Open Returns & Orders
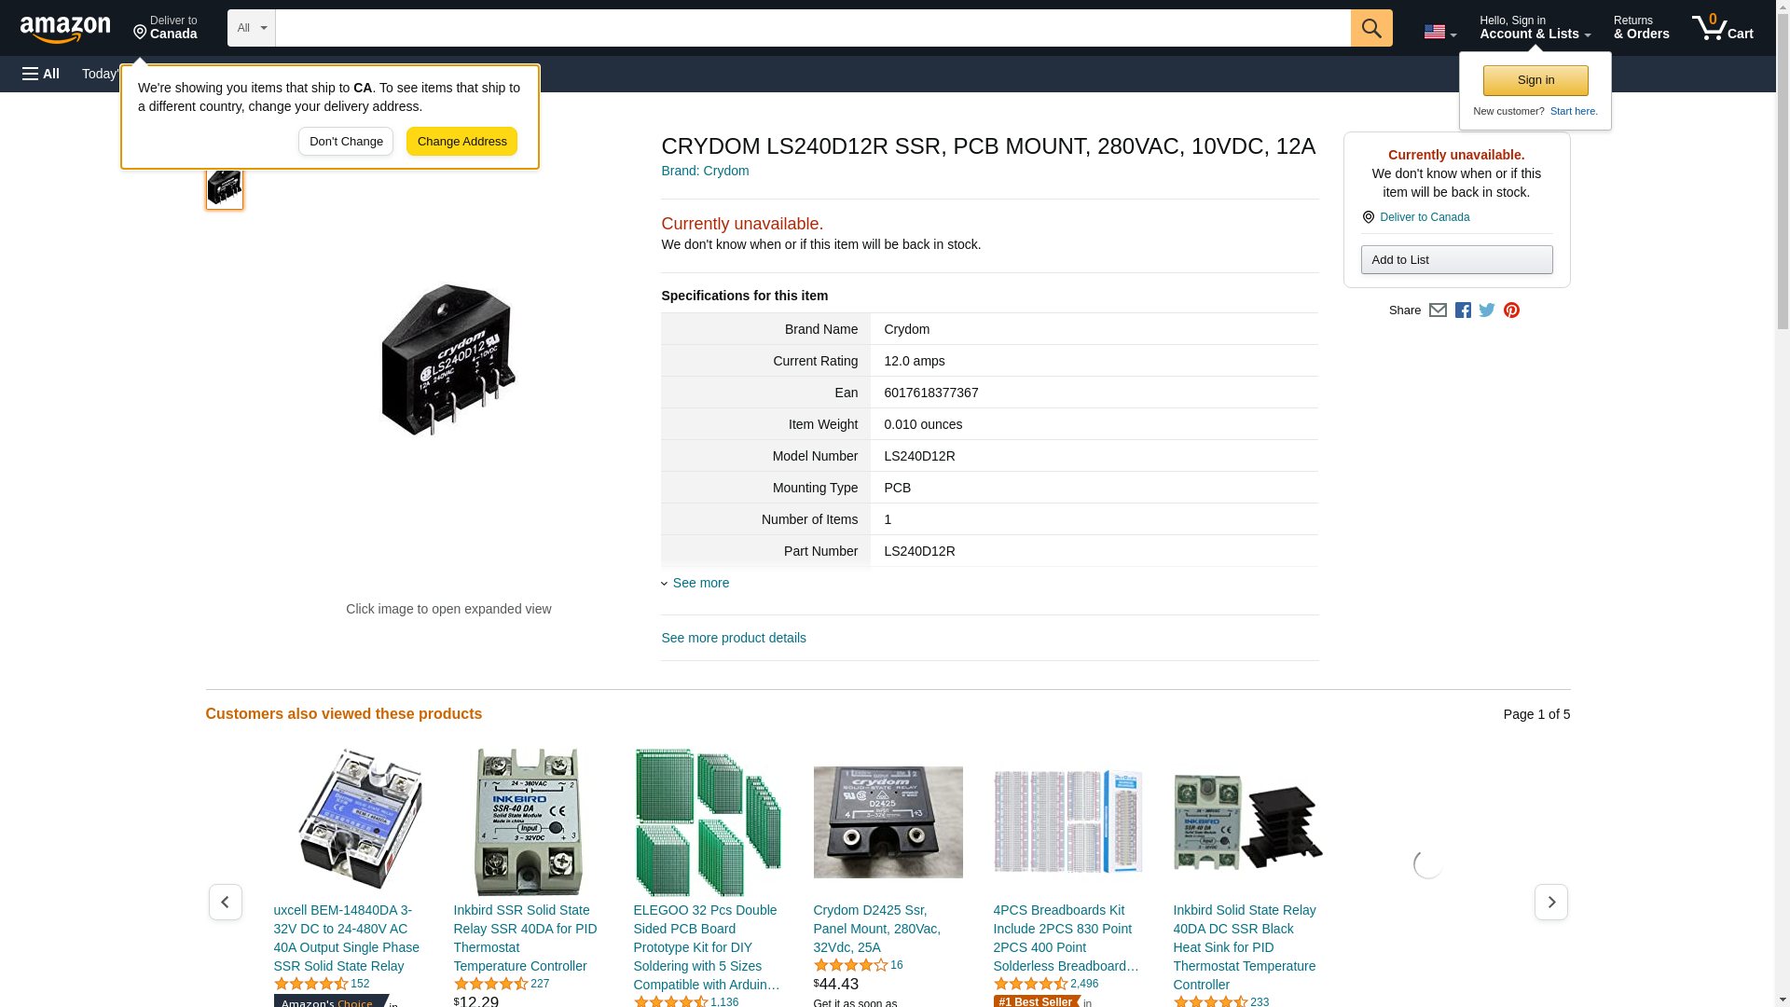Viewport: 1790px width, 1007px height. coord(1641,28)
